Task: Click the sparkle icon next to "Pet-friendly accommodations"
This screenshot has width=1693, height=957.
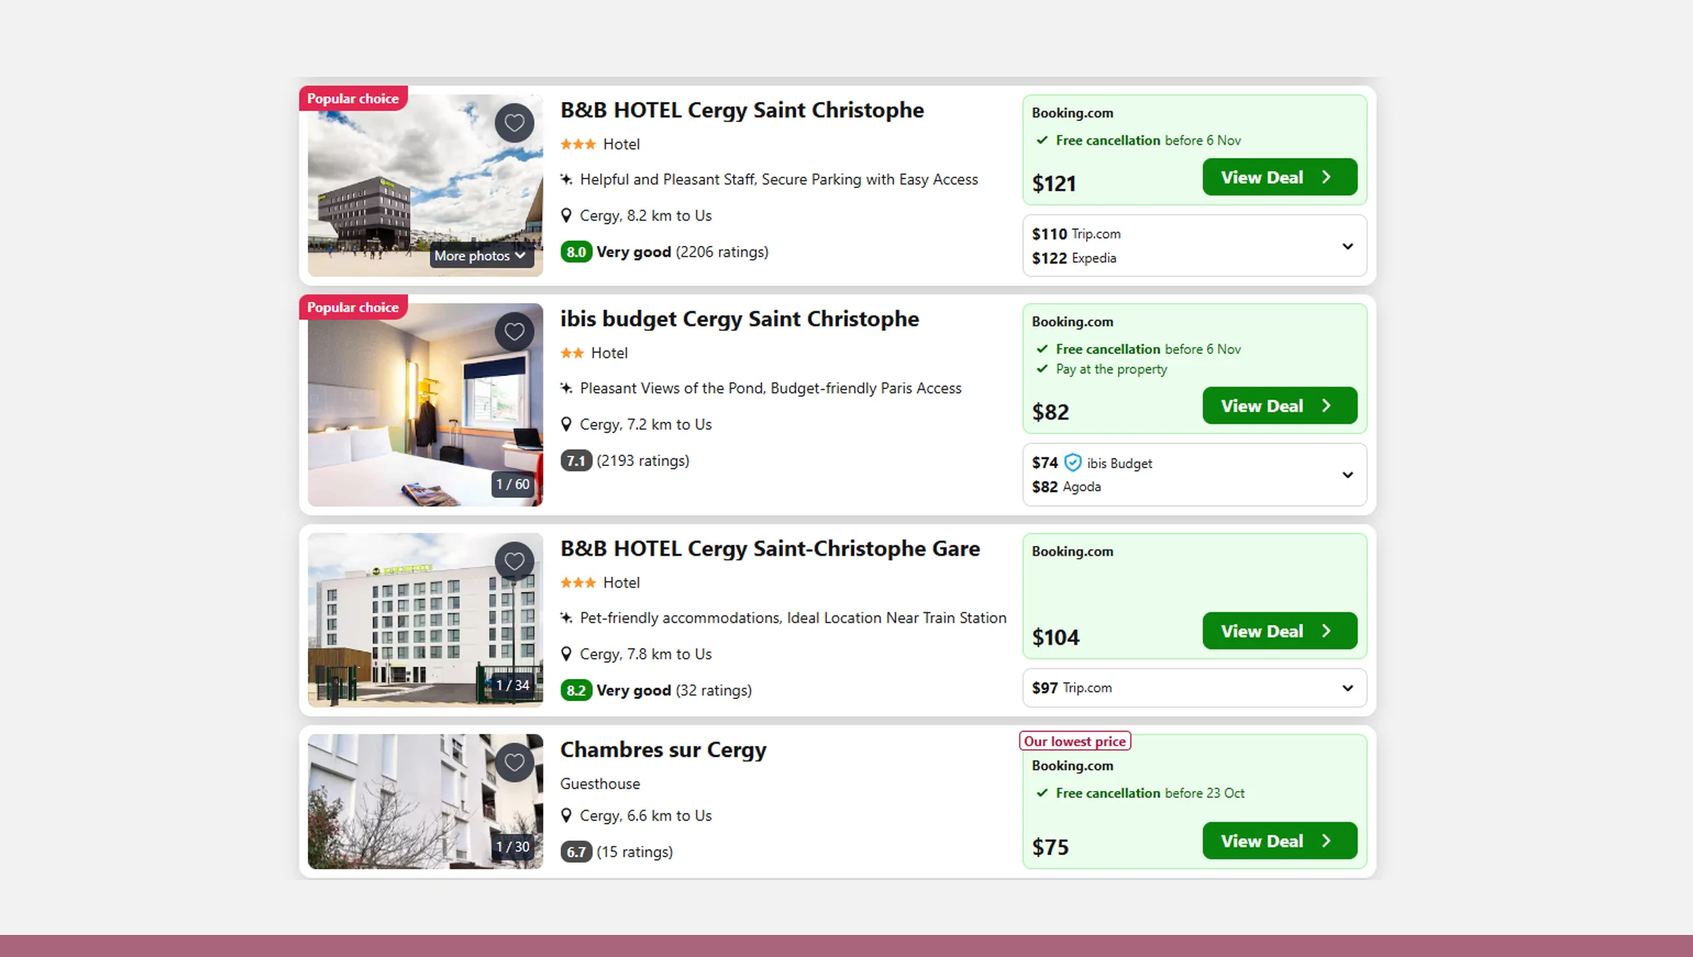Action: [x=567, y=617]
